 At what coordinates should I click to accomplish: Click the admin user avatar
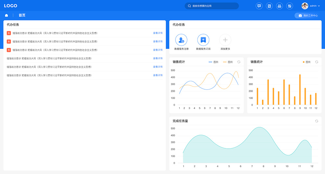(305, 6)
